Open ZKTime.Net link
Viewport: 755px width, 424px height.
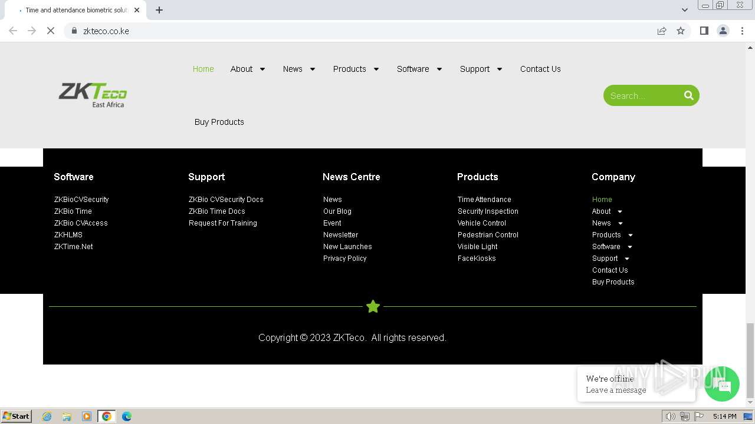(74, 247)
